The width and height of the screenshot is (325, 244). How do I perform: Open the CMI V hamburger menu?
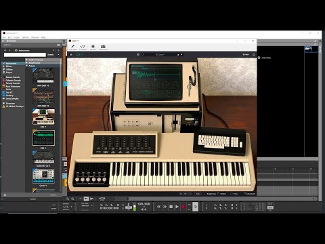point(71,55)
